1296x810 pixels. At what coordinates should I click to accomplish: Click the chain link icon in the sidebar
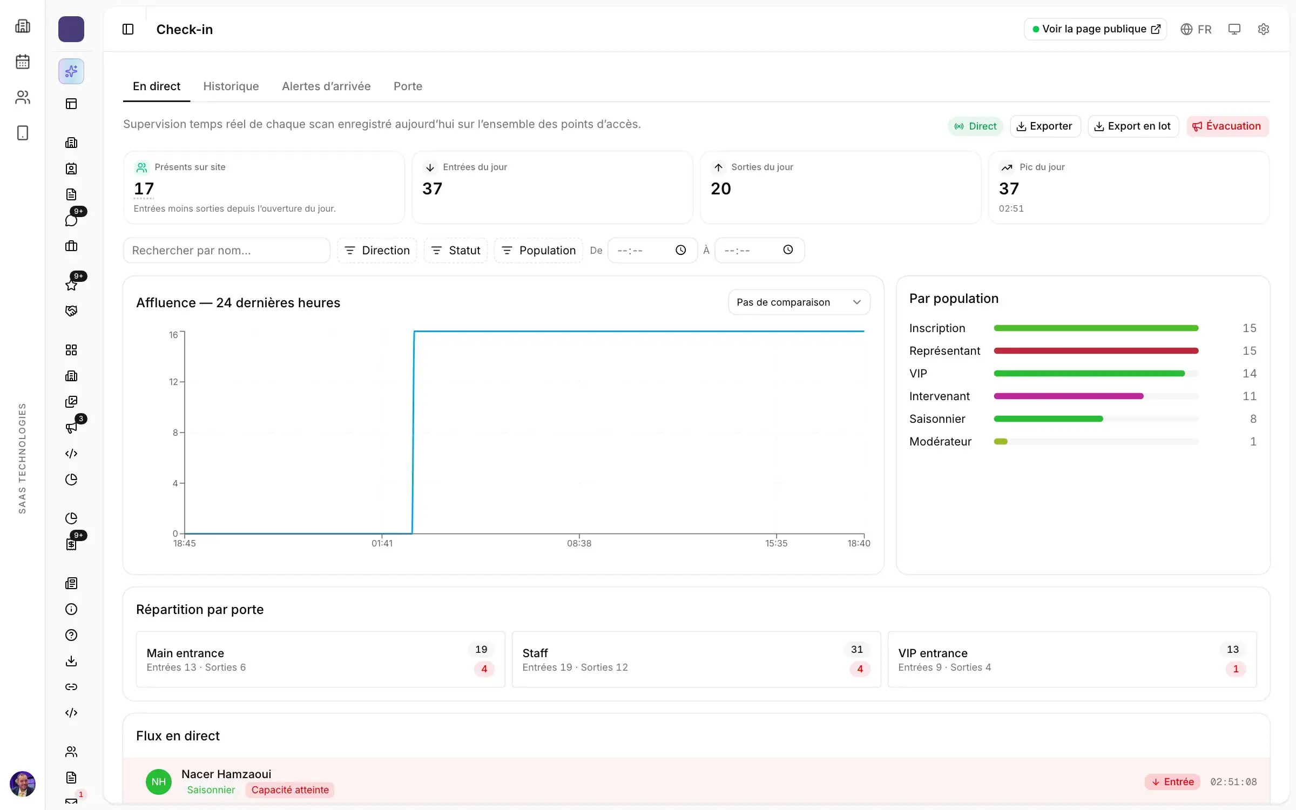coord(71,686)
